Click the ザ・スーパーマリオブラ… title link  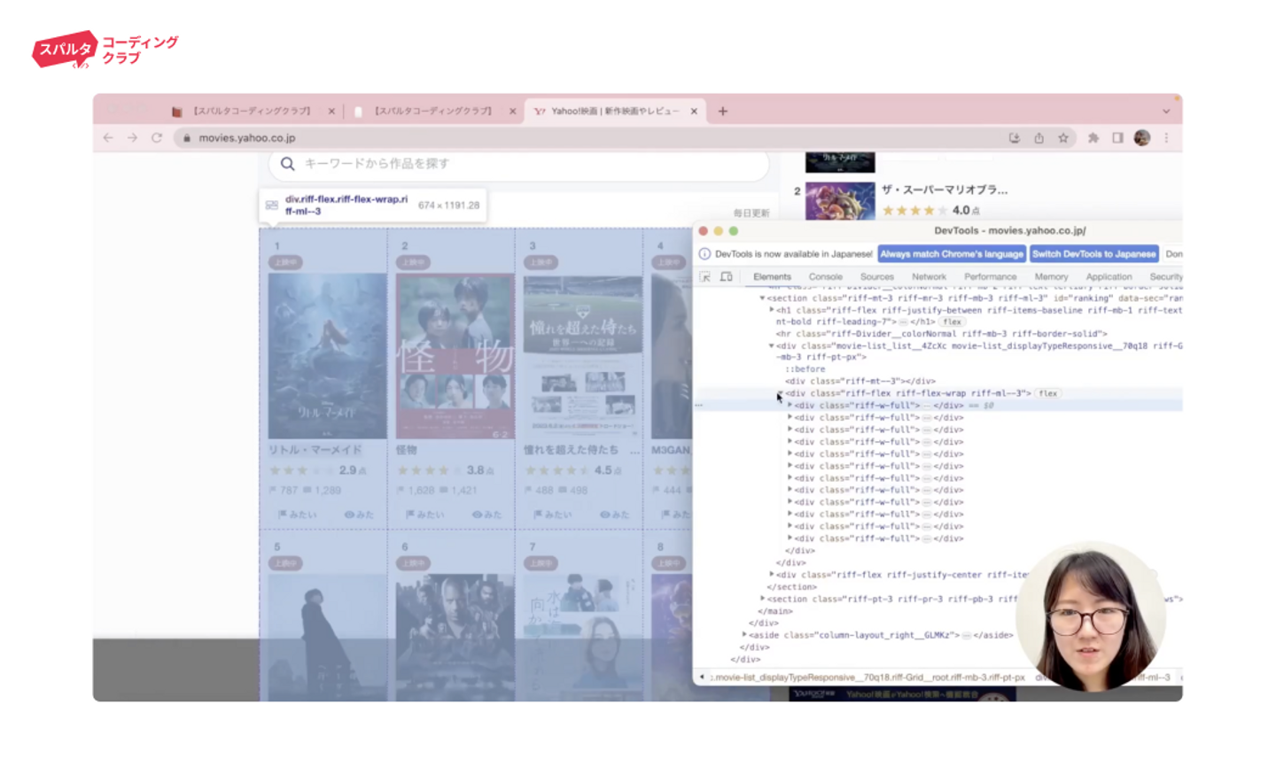pos(945,190)
